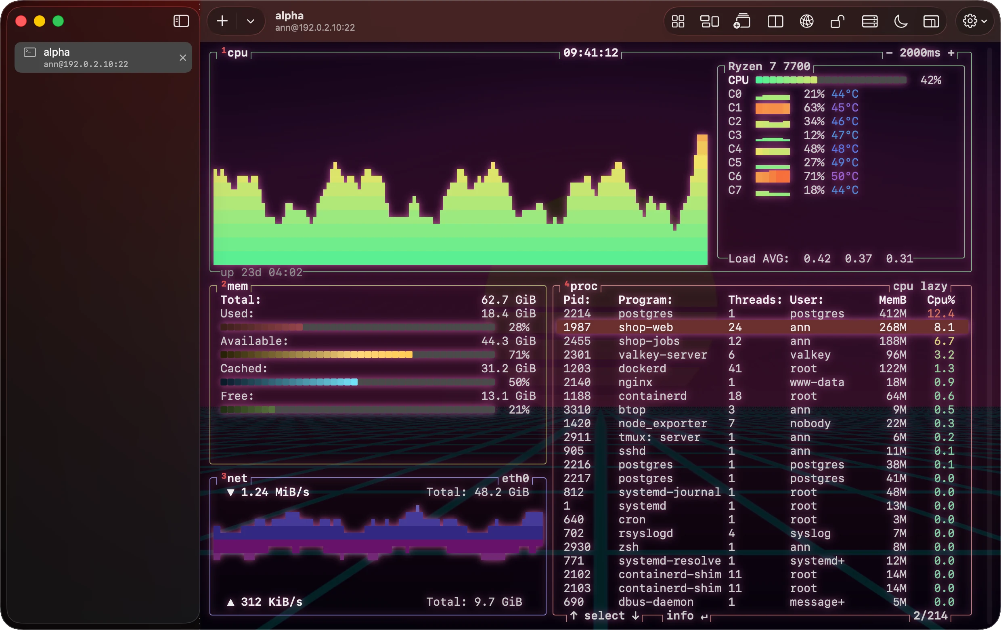Click the globe network icon
The width and height of the screenshot is (1001, 630).
(x=806, y=21)
